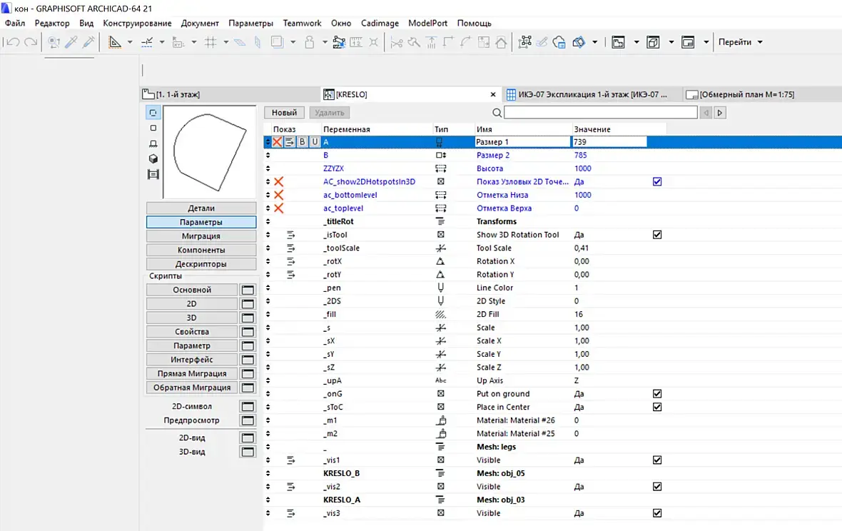
Task: Click the next search result arrow
Action: 720,113
